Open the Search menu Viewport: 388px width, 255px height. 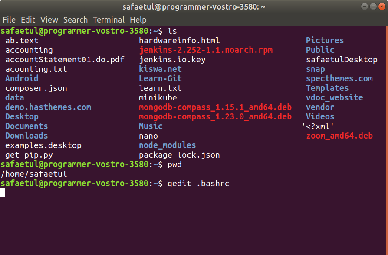click(76, 19)
